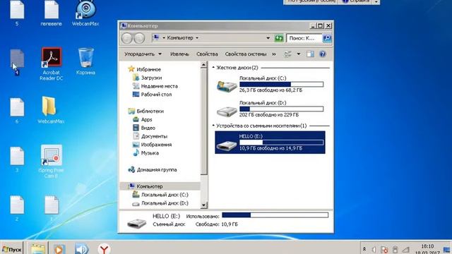The image size is (452, 254).
Task: Select desktop file named 3
Action: [17, 159]
